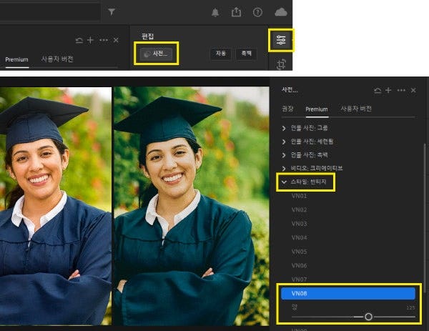
Task: Close upper preset strip with X icon
Action: (x=116, y=40)
